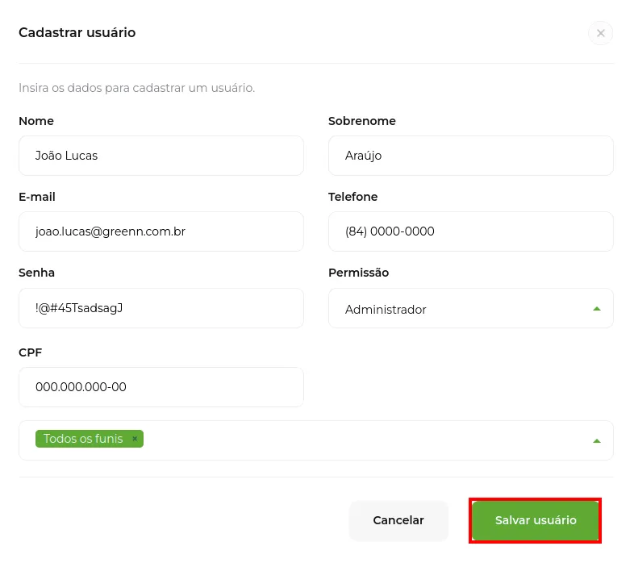The image size is (634, 567).
Task: Focus the Sobrenome field containing Araújo
Action: click(x=470, y=156)
